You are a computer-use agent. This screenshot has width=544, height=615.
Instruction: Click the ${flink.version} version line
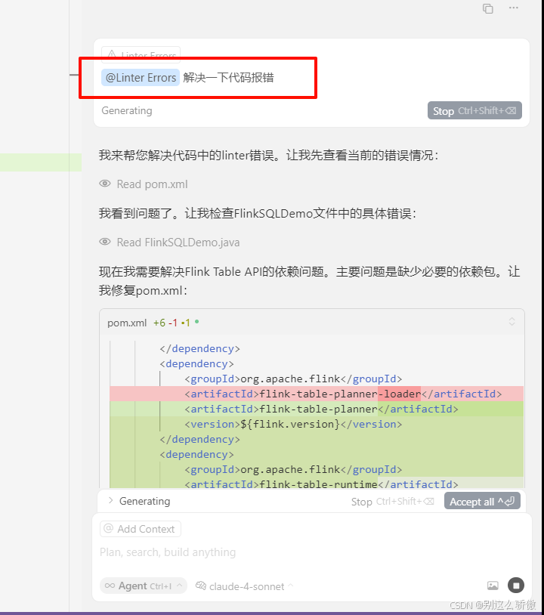point(317,424)
